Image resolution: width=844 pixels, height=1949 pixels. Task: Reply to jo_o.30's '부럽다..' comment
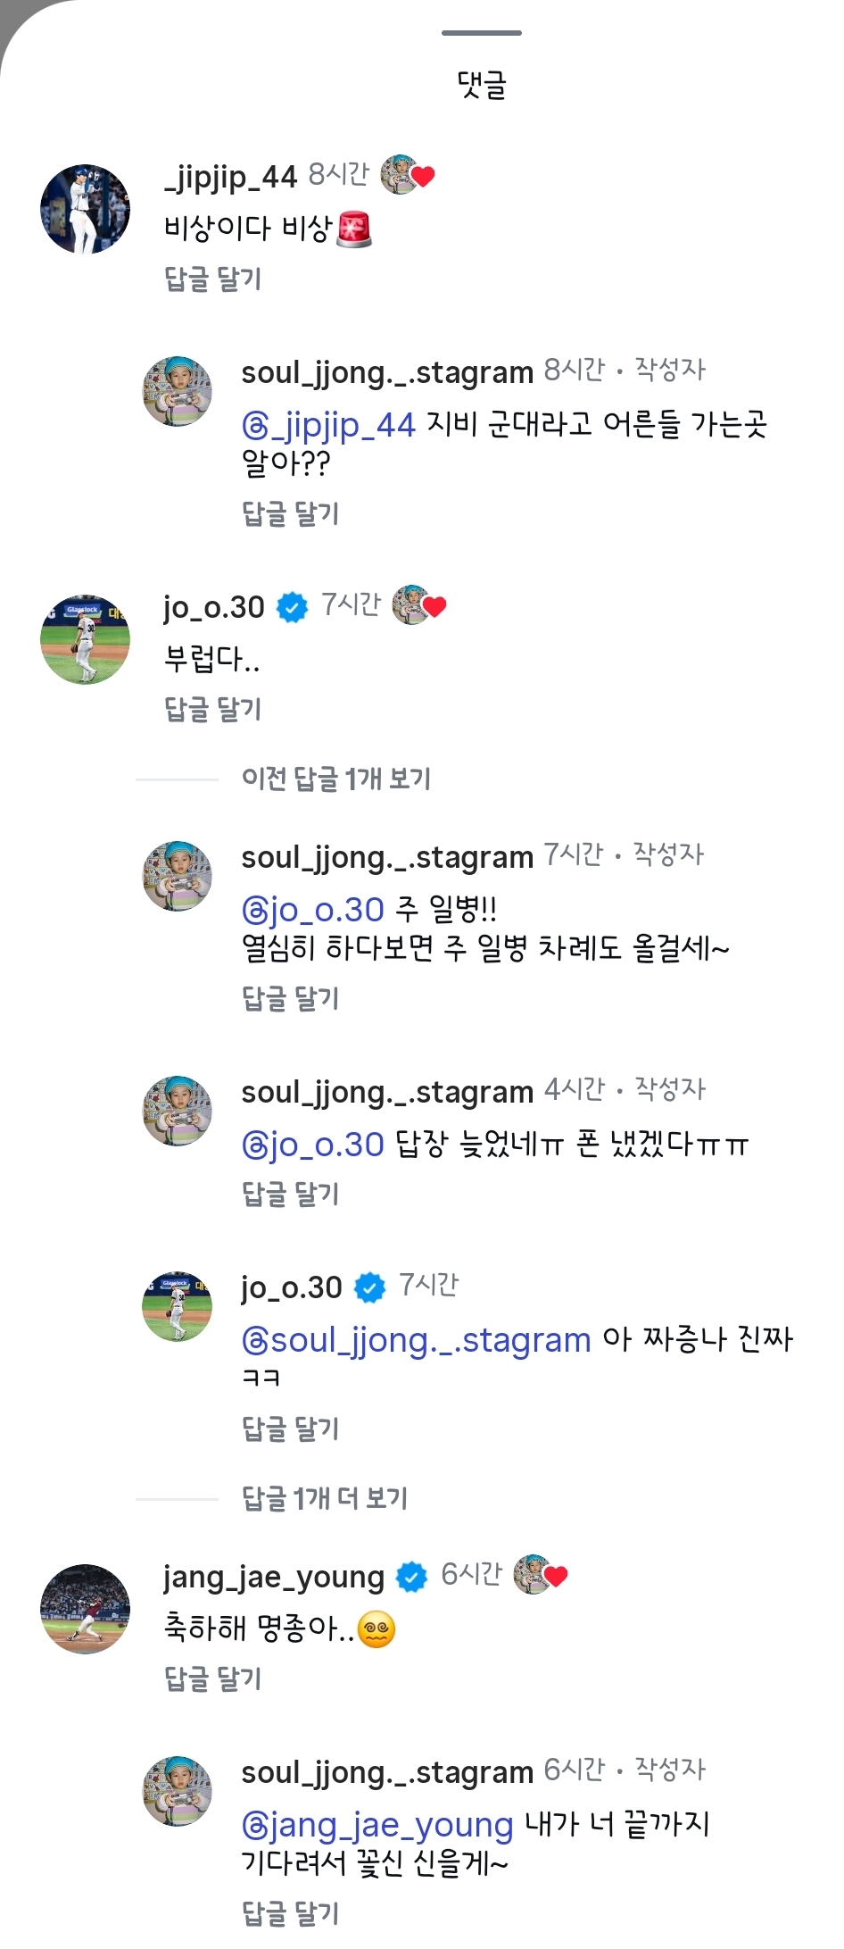point(212,710)
